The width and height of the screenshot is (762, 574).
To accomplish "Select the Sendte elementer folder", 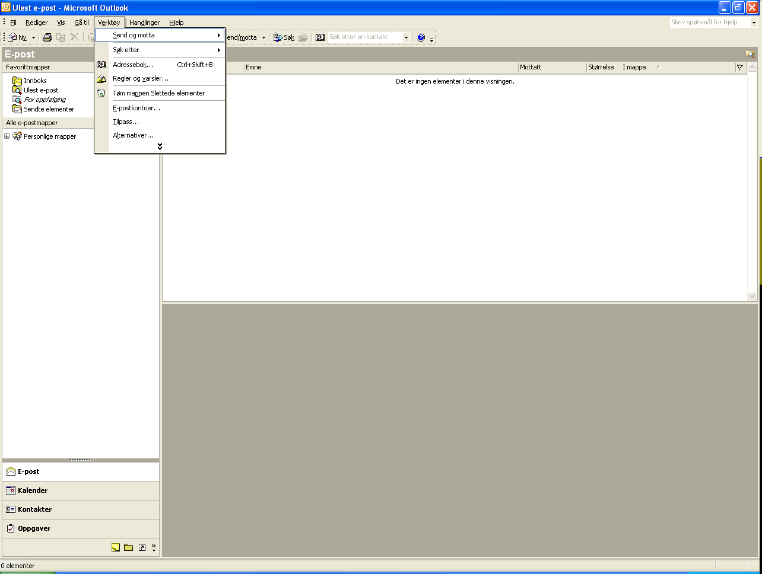I will (x=49, y=109).
